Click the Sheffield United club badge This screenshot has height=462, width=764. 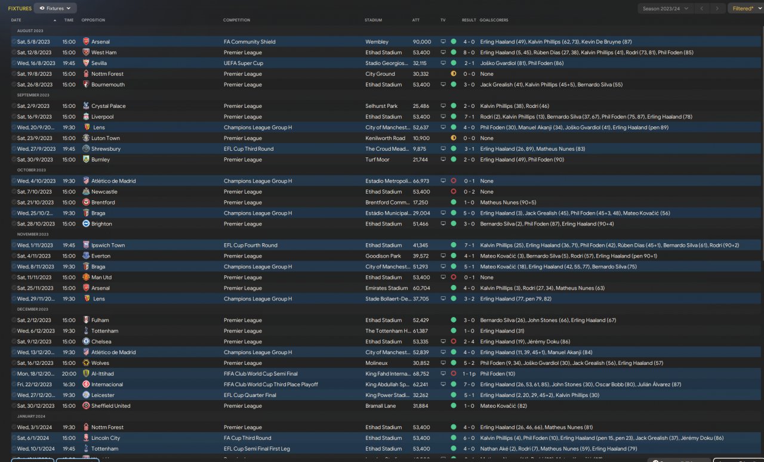86,407
